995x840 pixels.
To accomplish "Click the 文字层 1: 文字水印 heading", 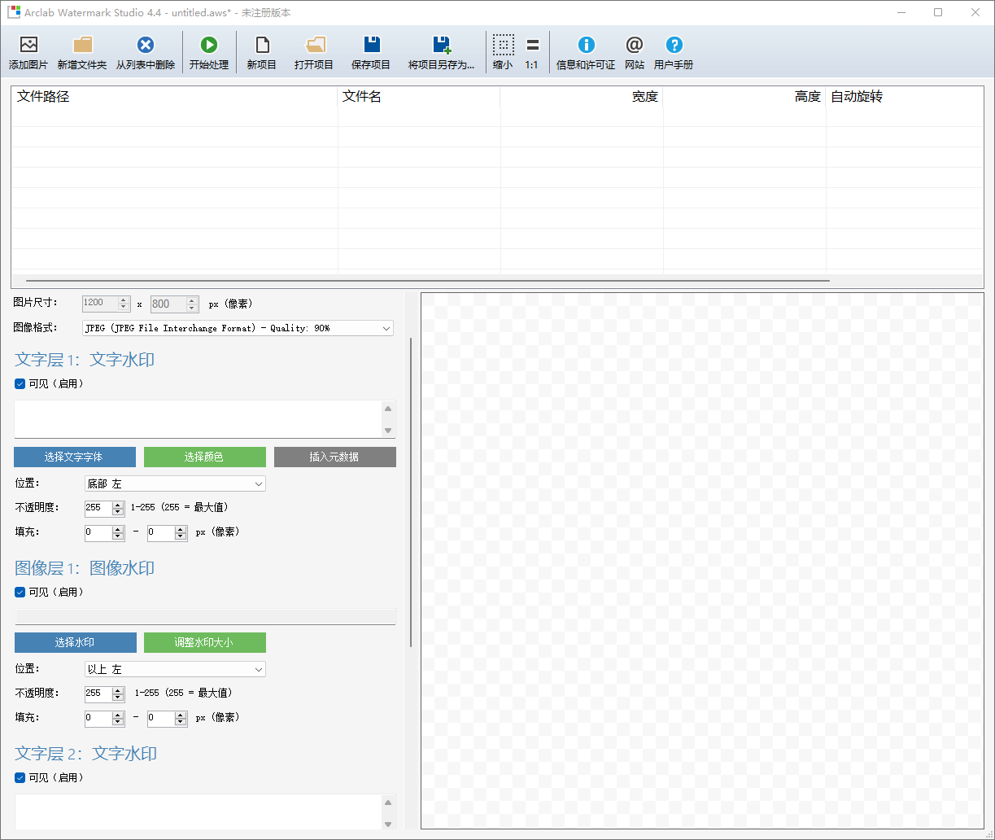I will coord(85,359).
